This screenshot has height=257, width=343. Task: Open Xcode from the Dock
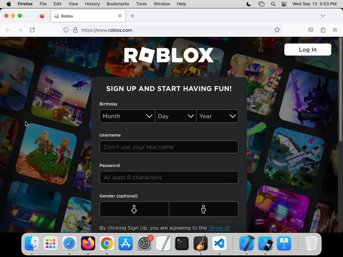(x=247, y=243)
